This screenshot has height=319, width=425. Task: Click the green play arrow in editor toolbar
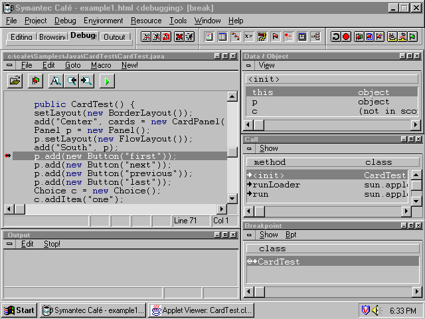pos(107,81)
